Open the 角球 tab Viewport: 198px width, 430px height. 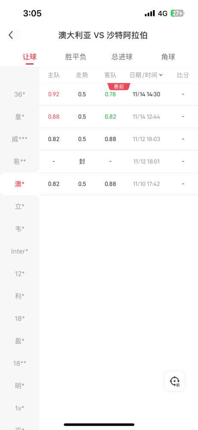[x=168, y=57]
